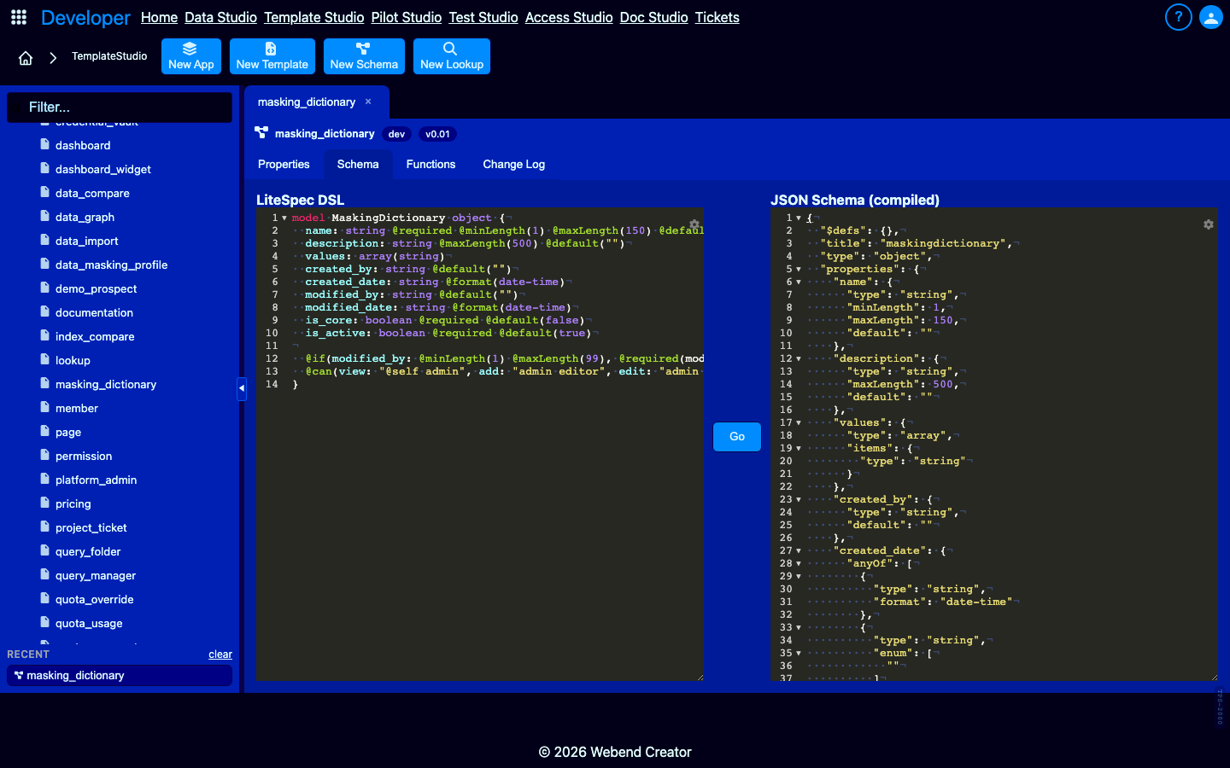
Task: Open Access Studio in top navigation
Action: tap(569, 17)
